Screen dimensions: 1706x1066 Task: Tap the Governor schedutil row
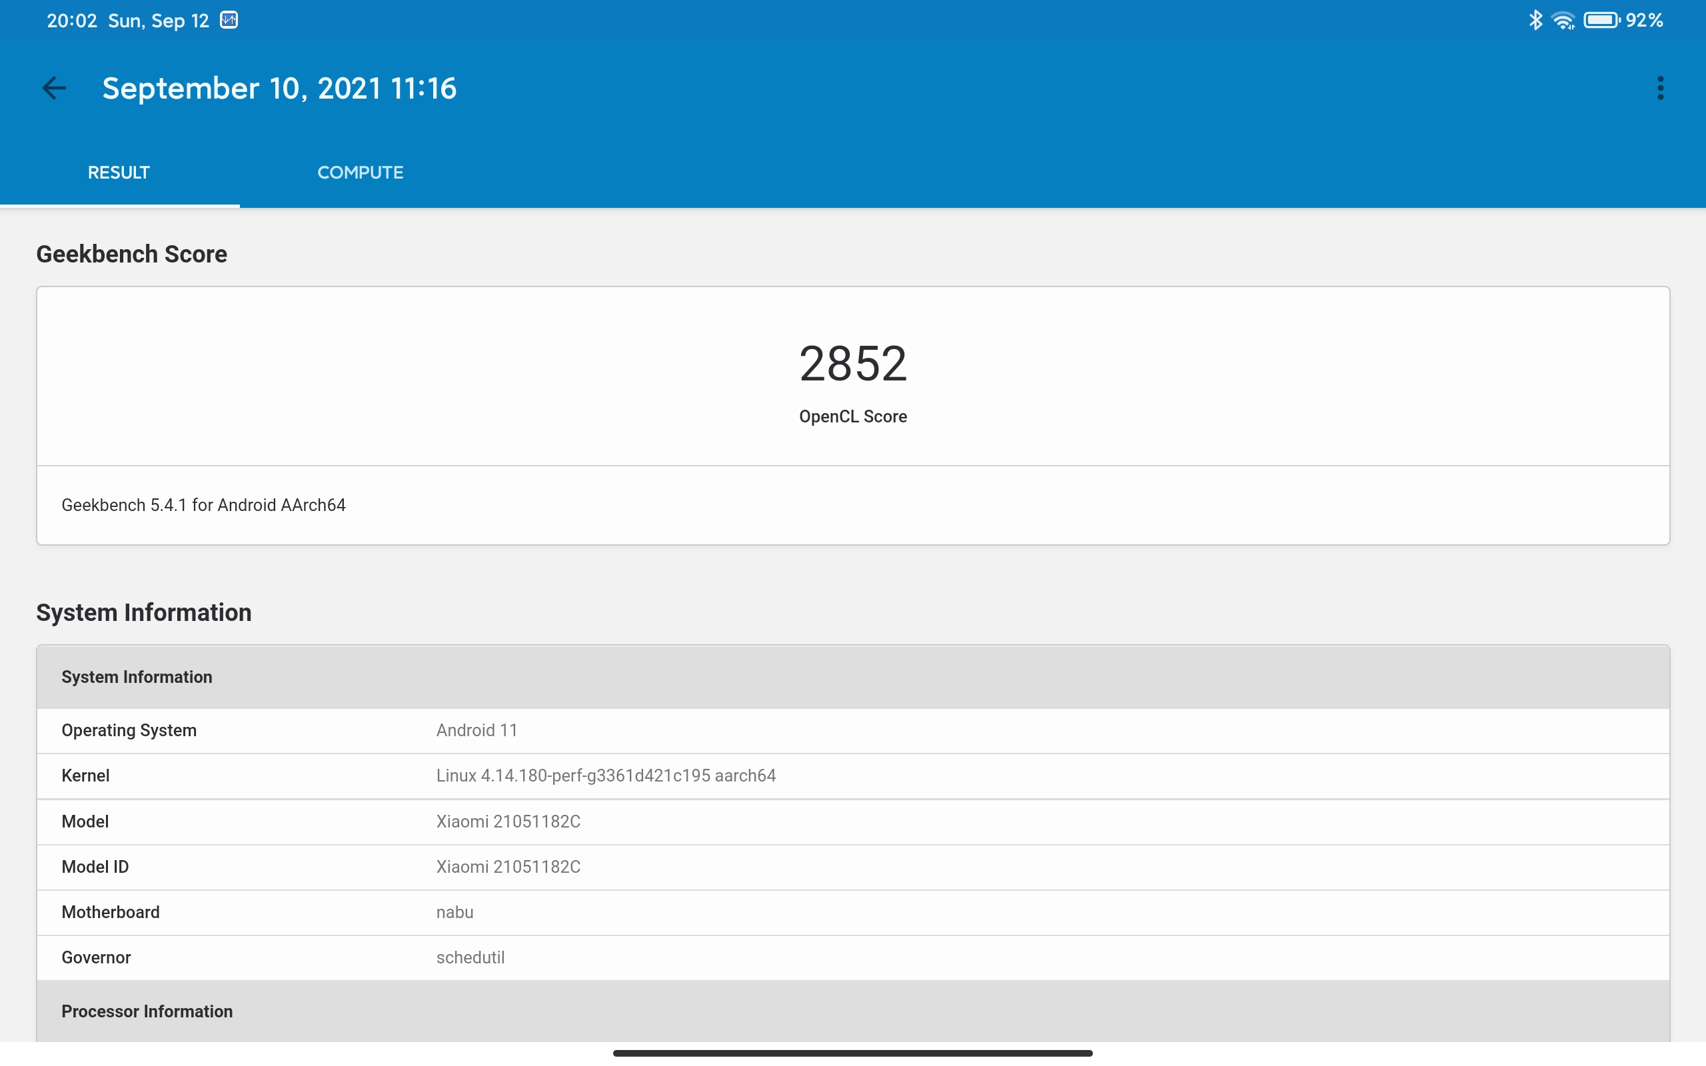point(852,957)
